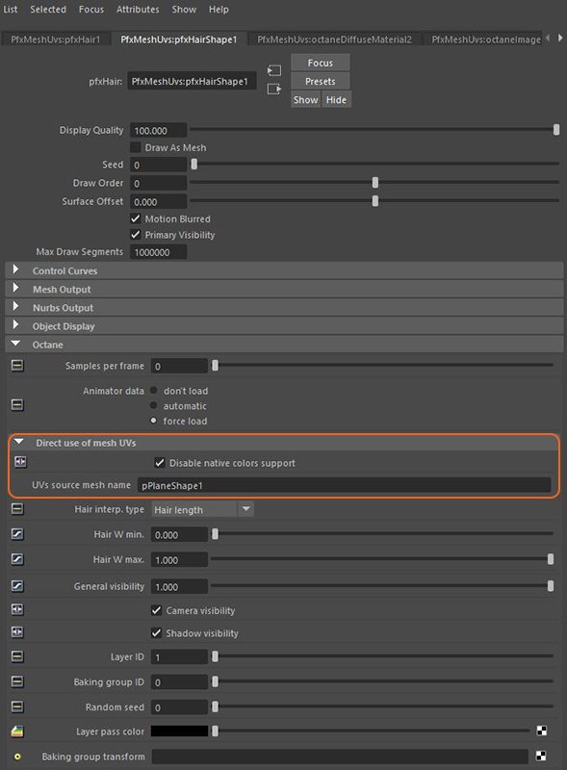Open the Attributes menu
The image size is (567, 770).
[138, 10]
